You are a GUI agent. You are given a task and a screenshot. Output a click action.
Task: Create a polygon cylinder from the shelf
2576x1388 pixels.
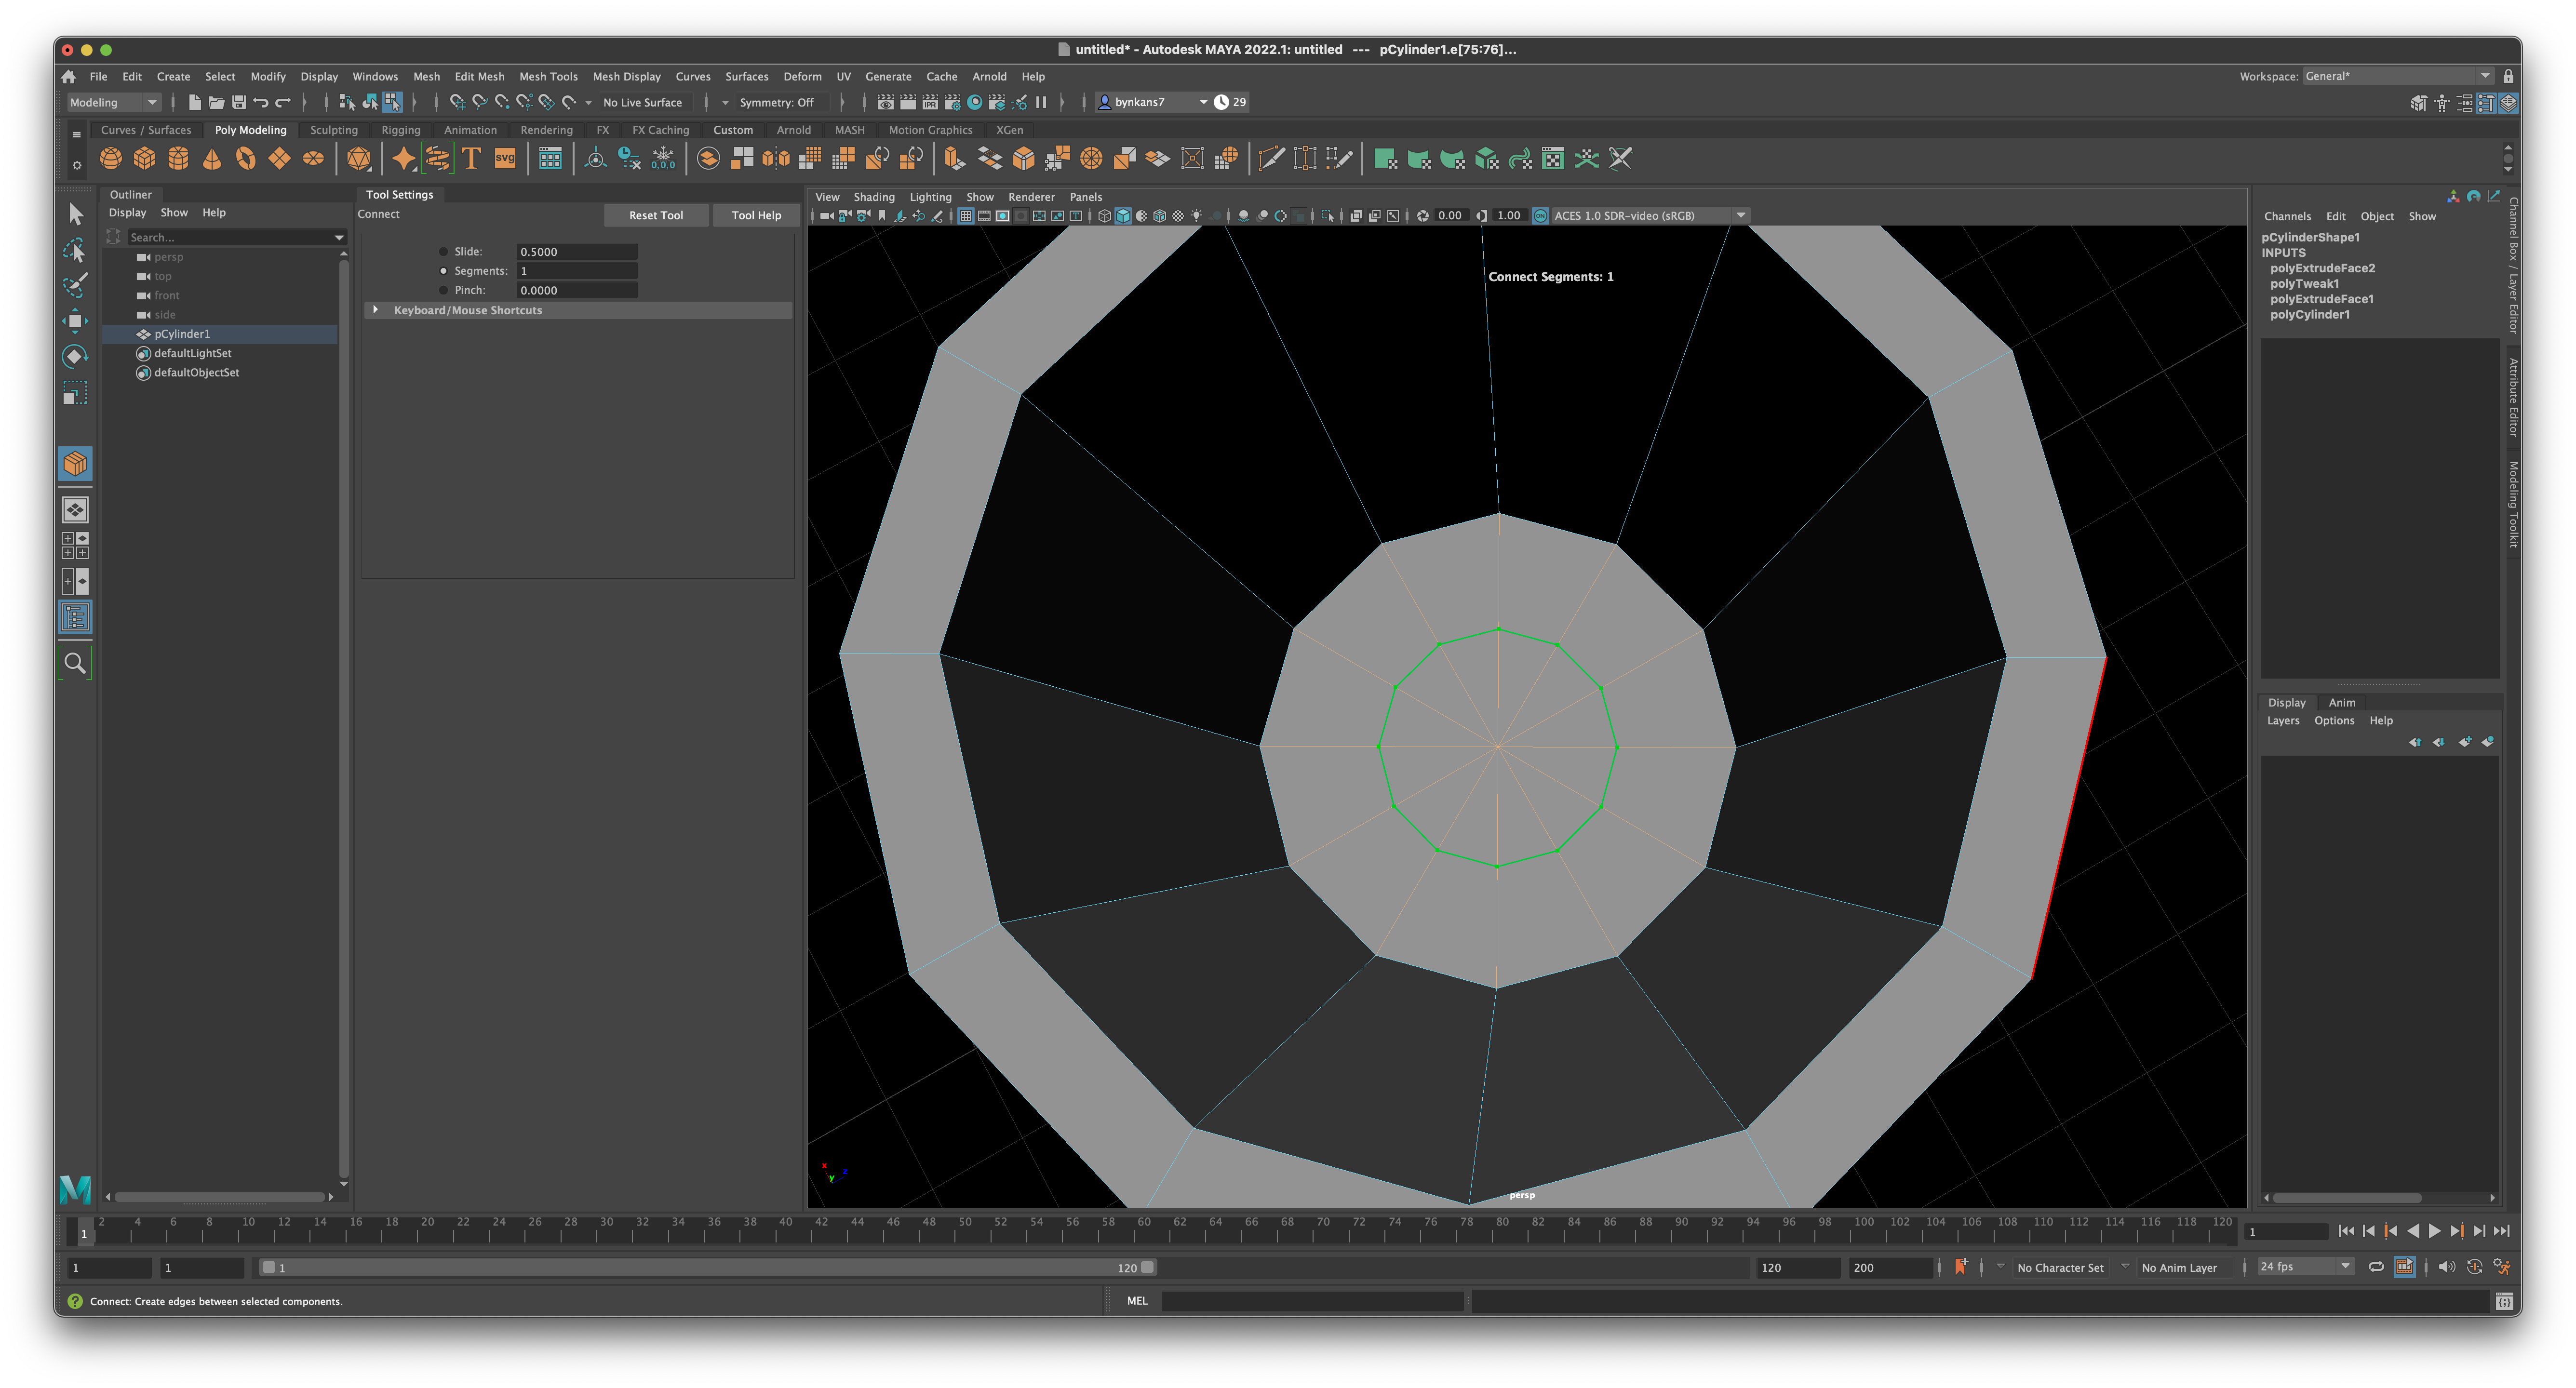coord(178,159)
